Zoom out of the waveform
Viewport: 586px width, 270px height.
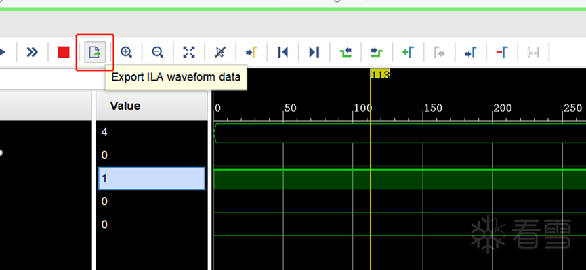coord(158,52)
